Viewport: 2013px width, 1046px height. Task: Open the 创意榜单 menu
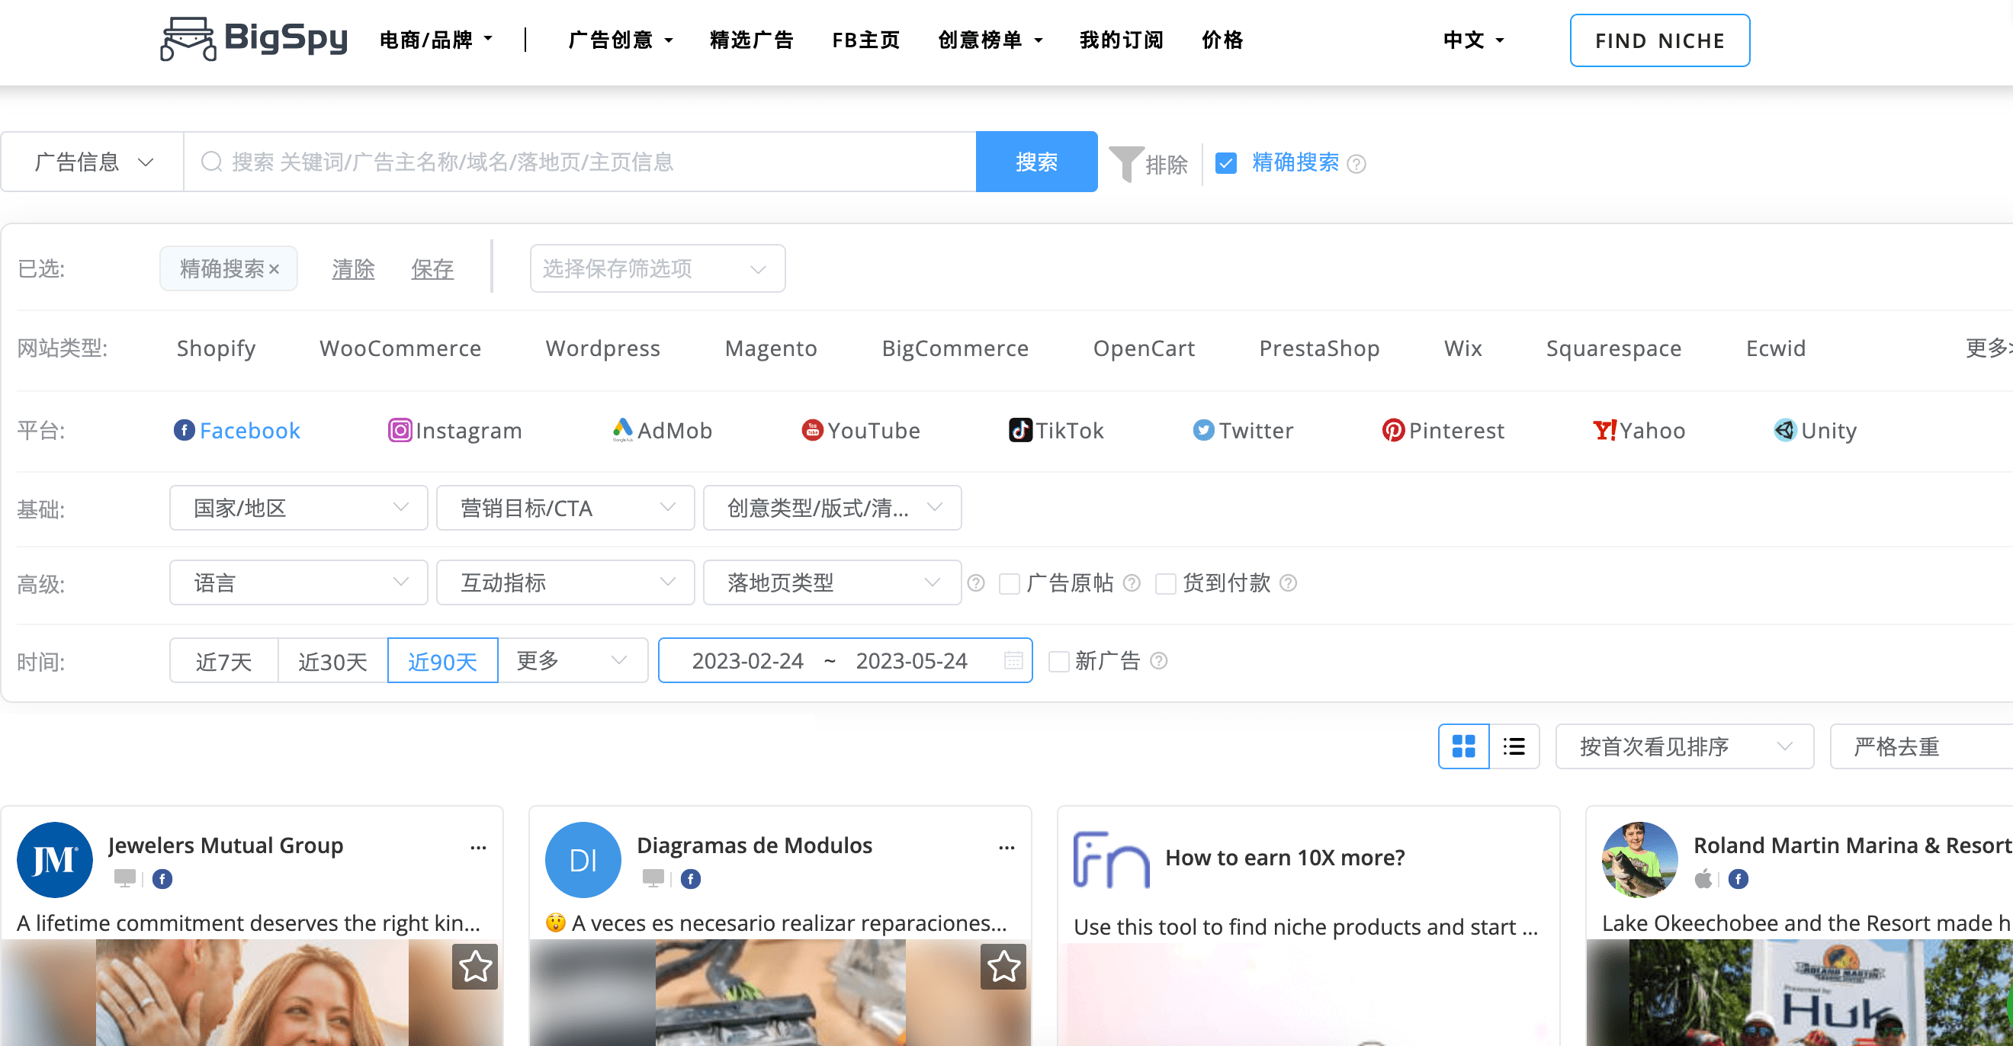click(990, 40)
